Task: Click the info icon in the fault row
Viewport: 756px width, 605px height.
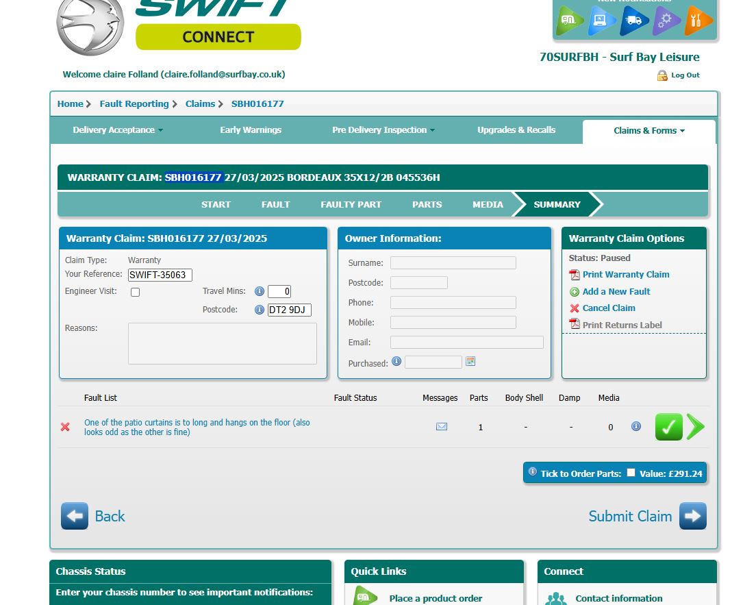Action: point(636,426)
